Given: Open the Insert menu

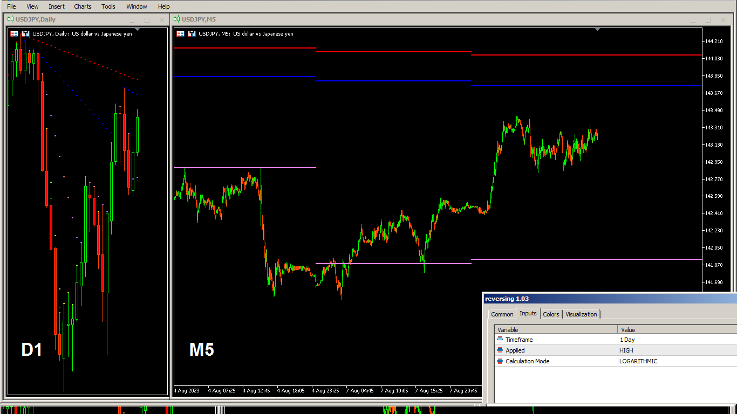Looking at the screenshot, I should coord(56,6).
